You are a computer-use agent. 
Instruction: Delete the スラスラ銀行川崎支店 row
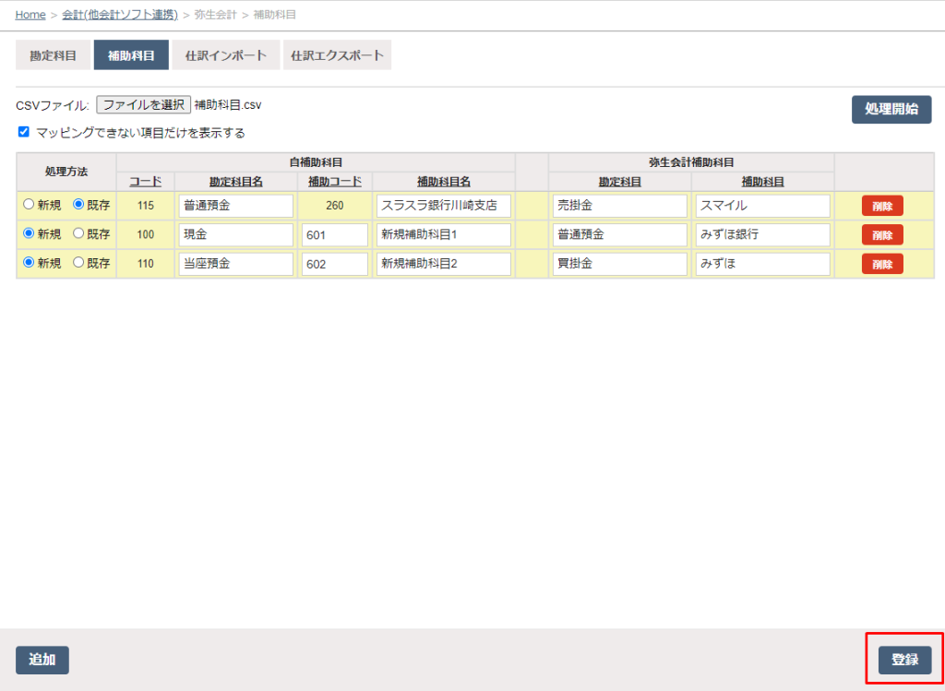[x=882, y=206]
